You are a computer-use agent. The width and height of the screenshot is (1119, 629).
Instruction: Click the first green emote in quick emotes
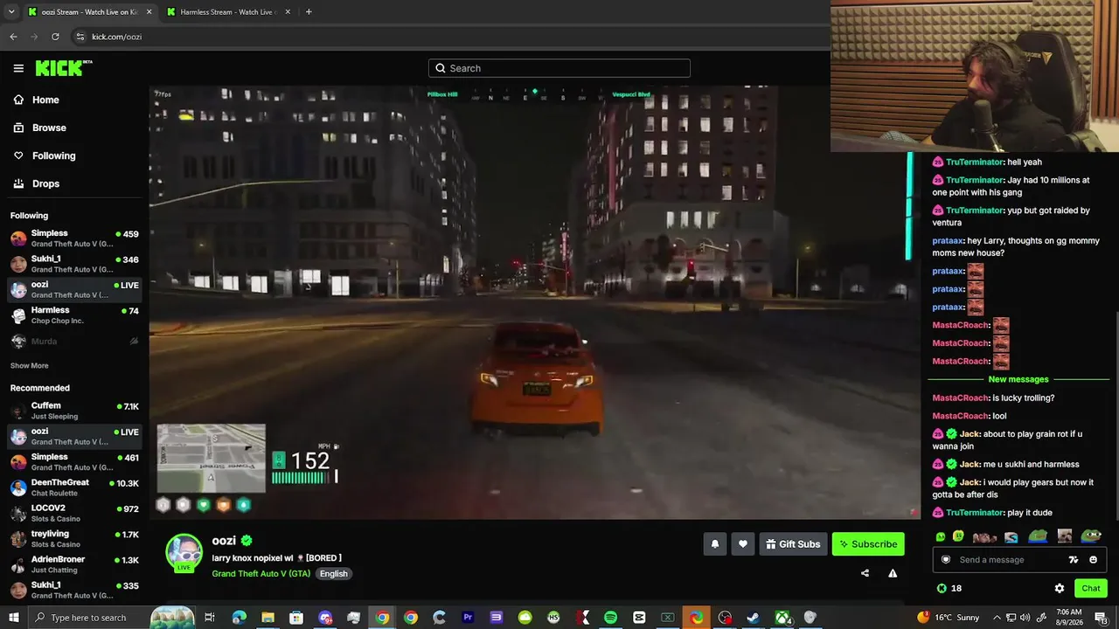pyautogui.click(x=941, y=536)
